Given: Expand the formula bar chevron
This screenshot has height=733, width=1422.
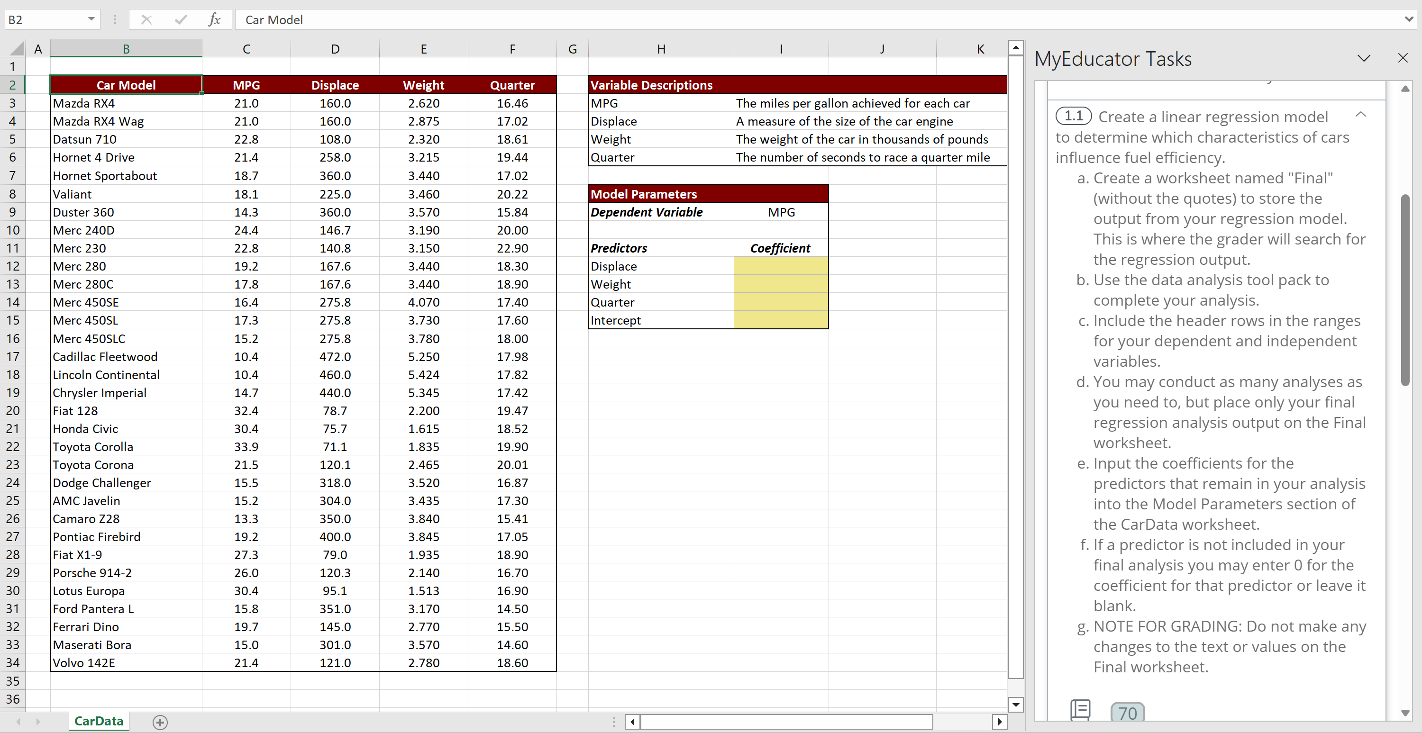Looking at the screenshot, I should click(1408, 19).
